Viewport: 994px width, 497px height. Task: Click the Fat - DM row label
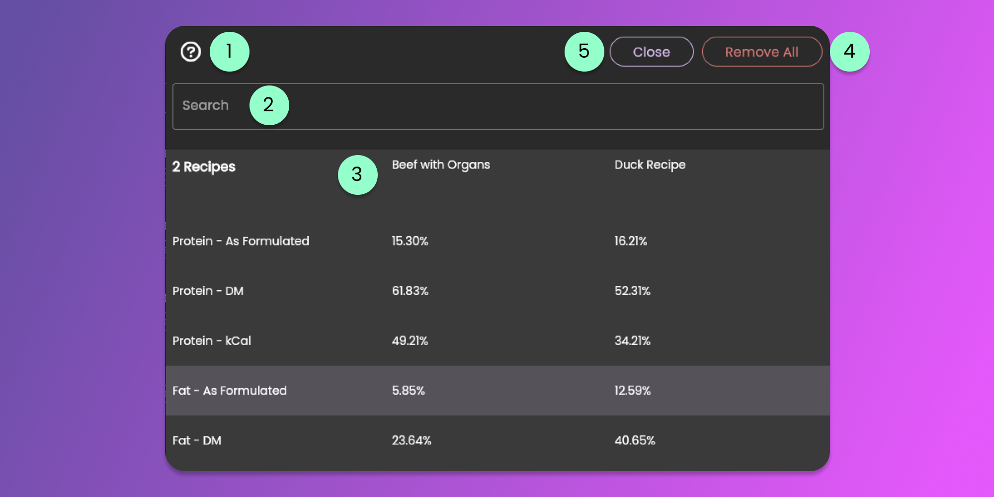coord(197,440)
